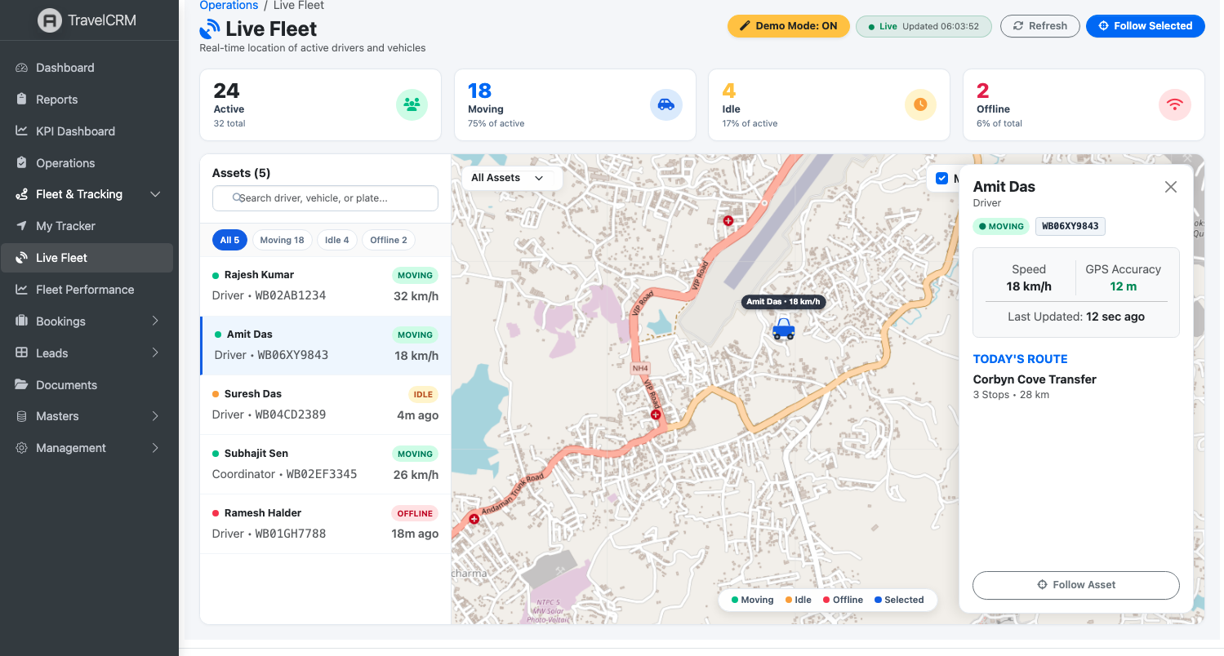Open Live Fleet in the sidebar
This screenshot has height=656, width=1224.
(87, 258)
